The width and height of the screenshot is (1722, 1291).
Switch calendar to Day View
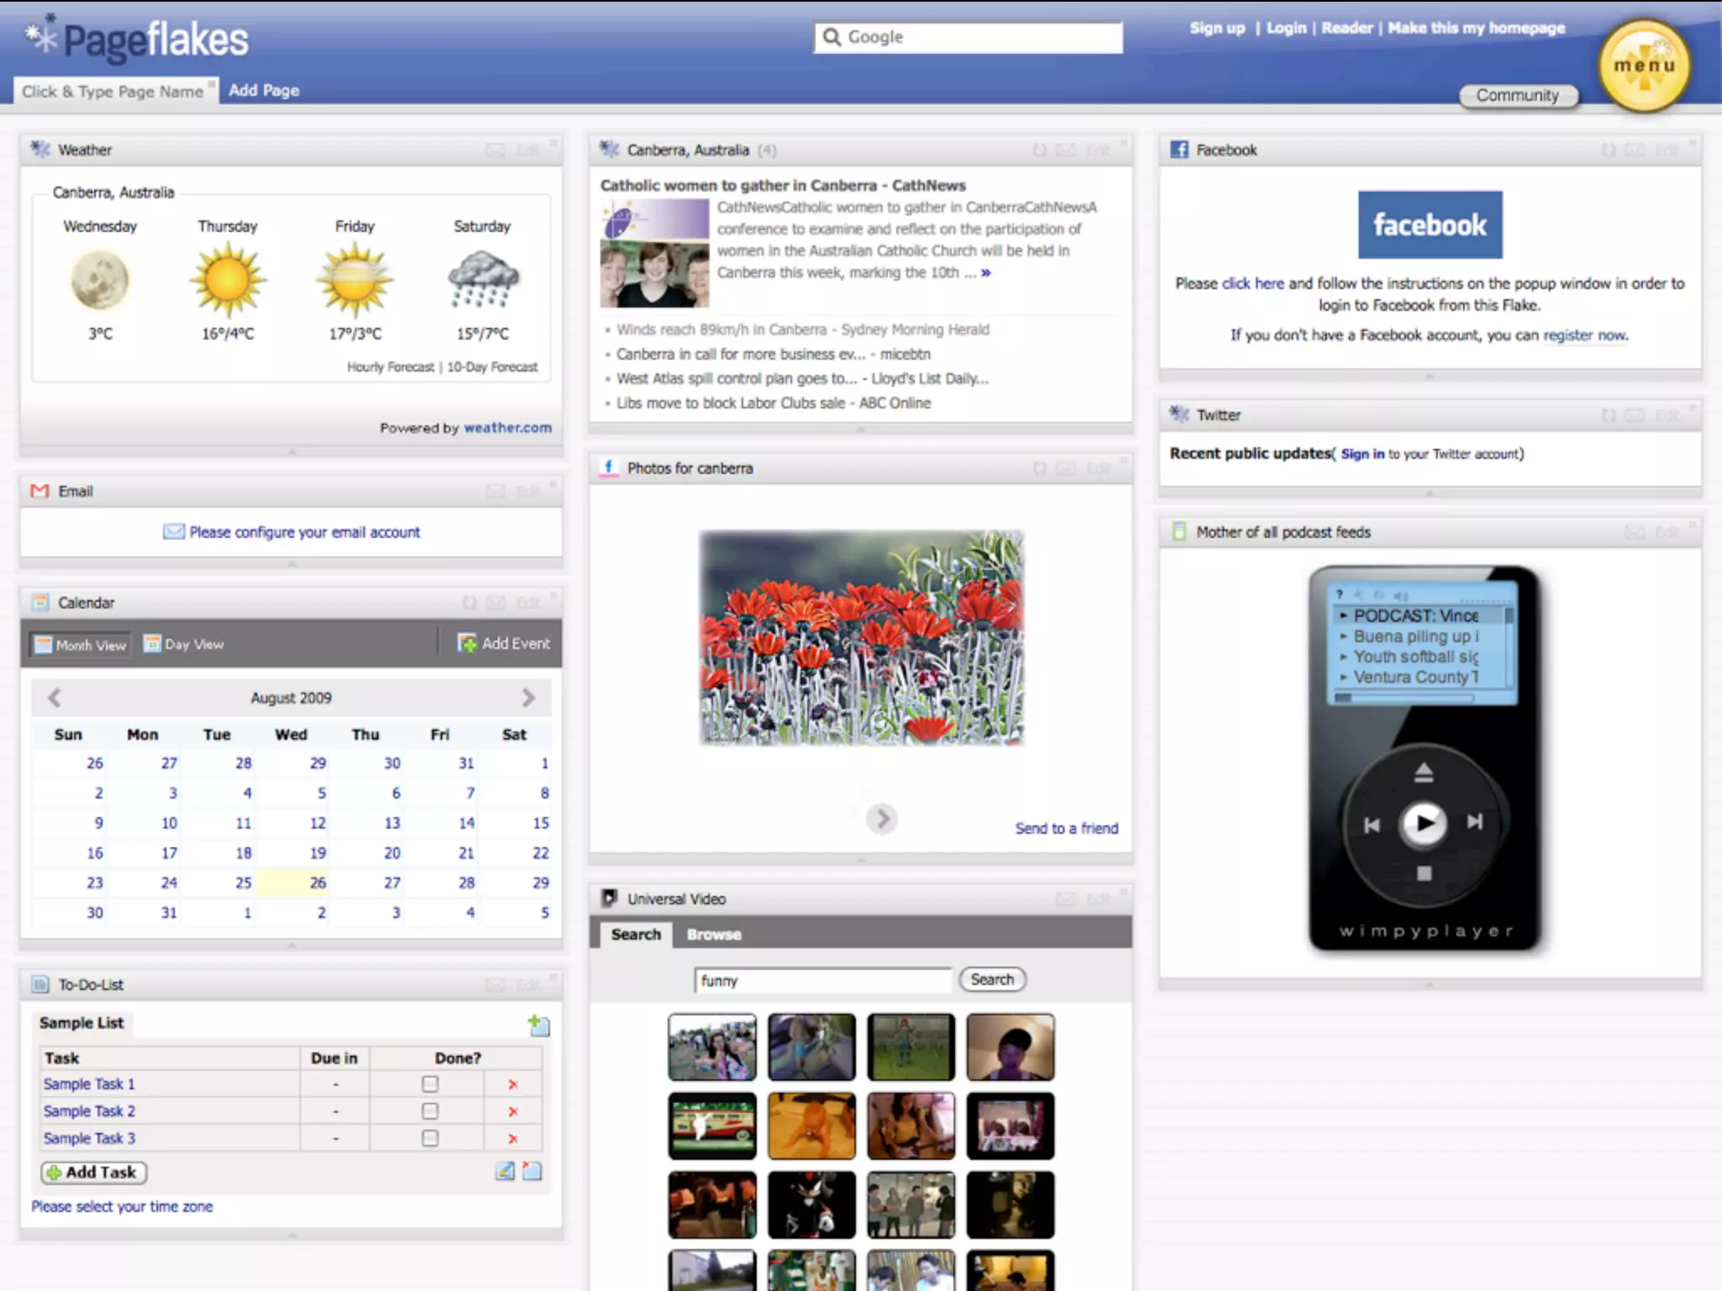click(184, 644)
